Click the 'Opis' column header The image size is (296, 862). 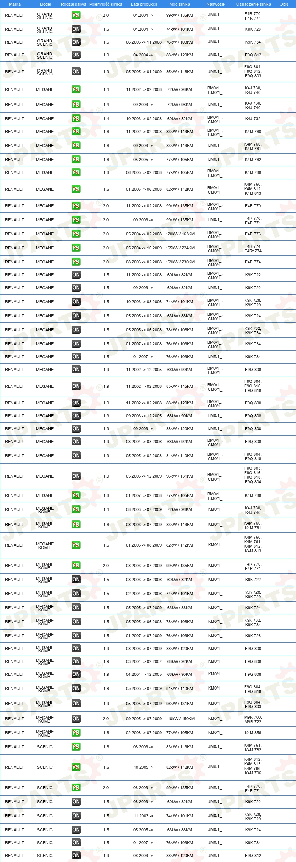(x=284, y=4)
